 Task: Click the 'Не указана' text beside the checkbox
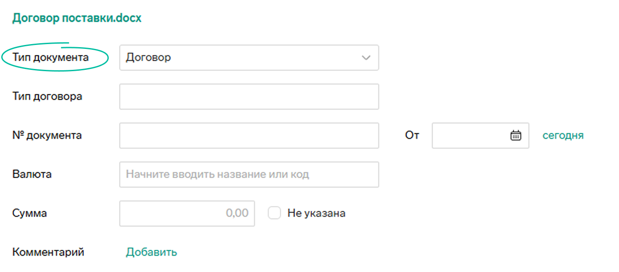pyautogui.click(x=316, y=213)
